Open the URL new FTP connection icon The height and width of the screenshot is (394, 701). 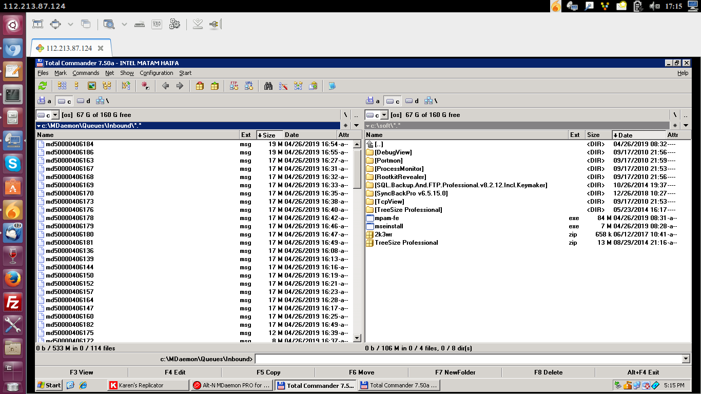click(249, 86)
